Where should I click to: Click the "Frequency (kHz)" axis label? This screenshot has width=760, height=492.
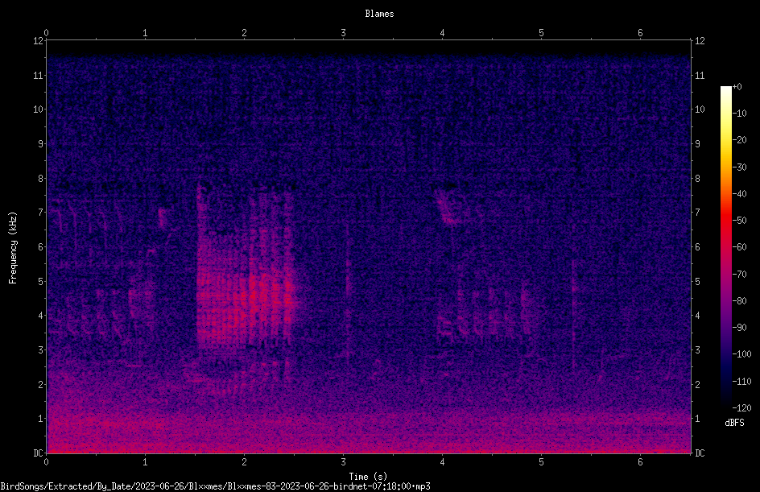(13, 248)
